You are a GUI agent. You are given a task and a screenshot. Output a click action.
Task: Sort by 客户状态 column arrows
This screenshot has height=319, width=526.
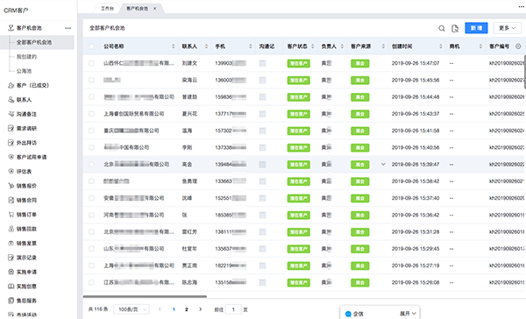pos(313,46)
